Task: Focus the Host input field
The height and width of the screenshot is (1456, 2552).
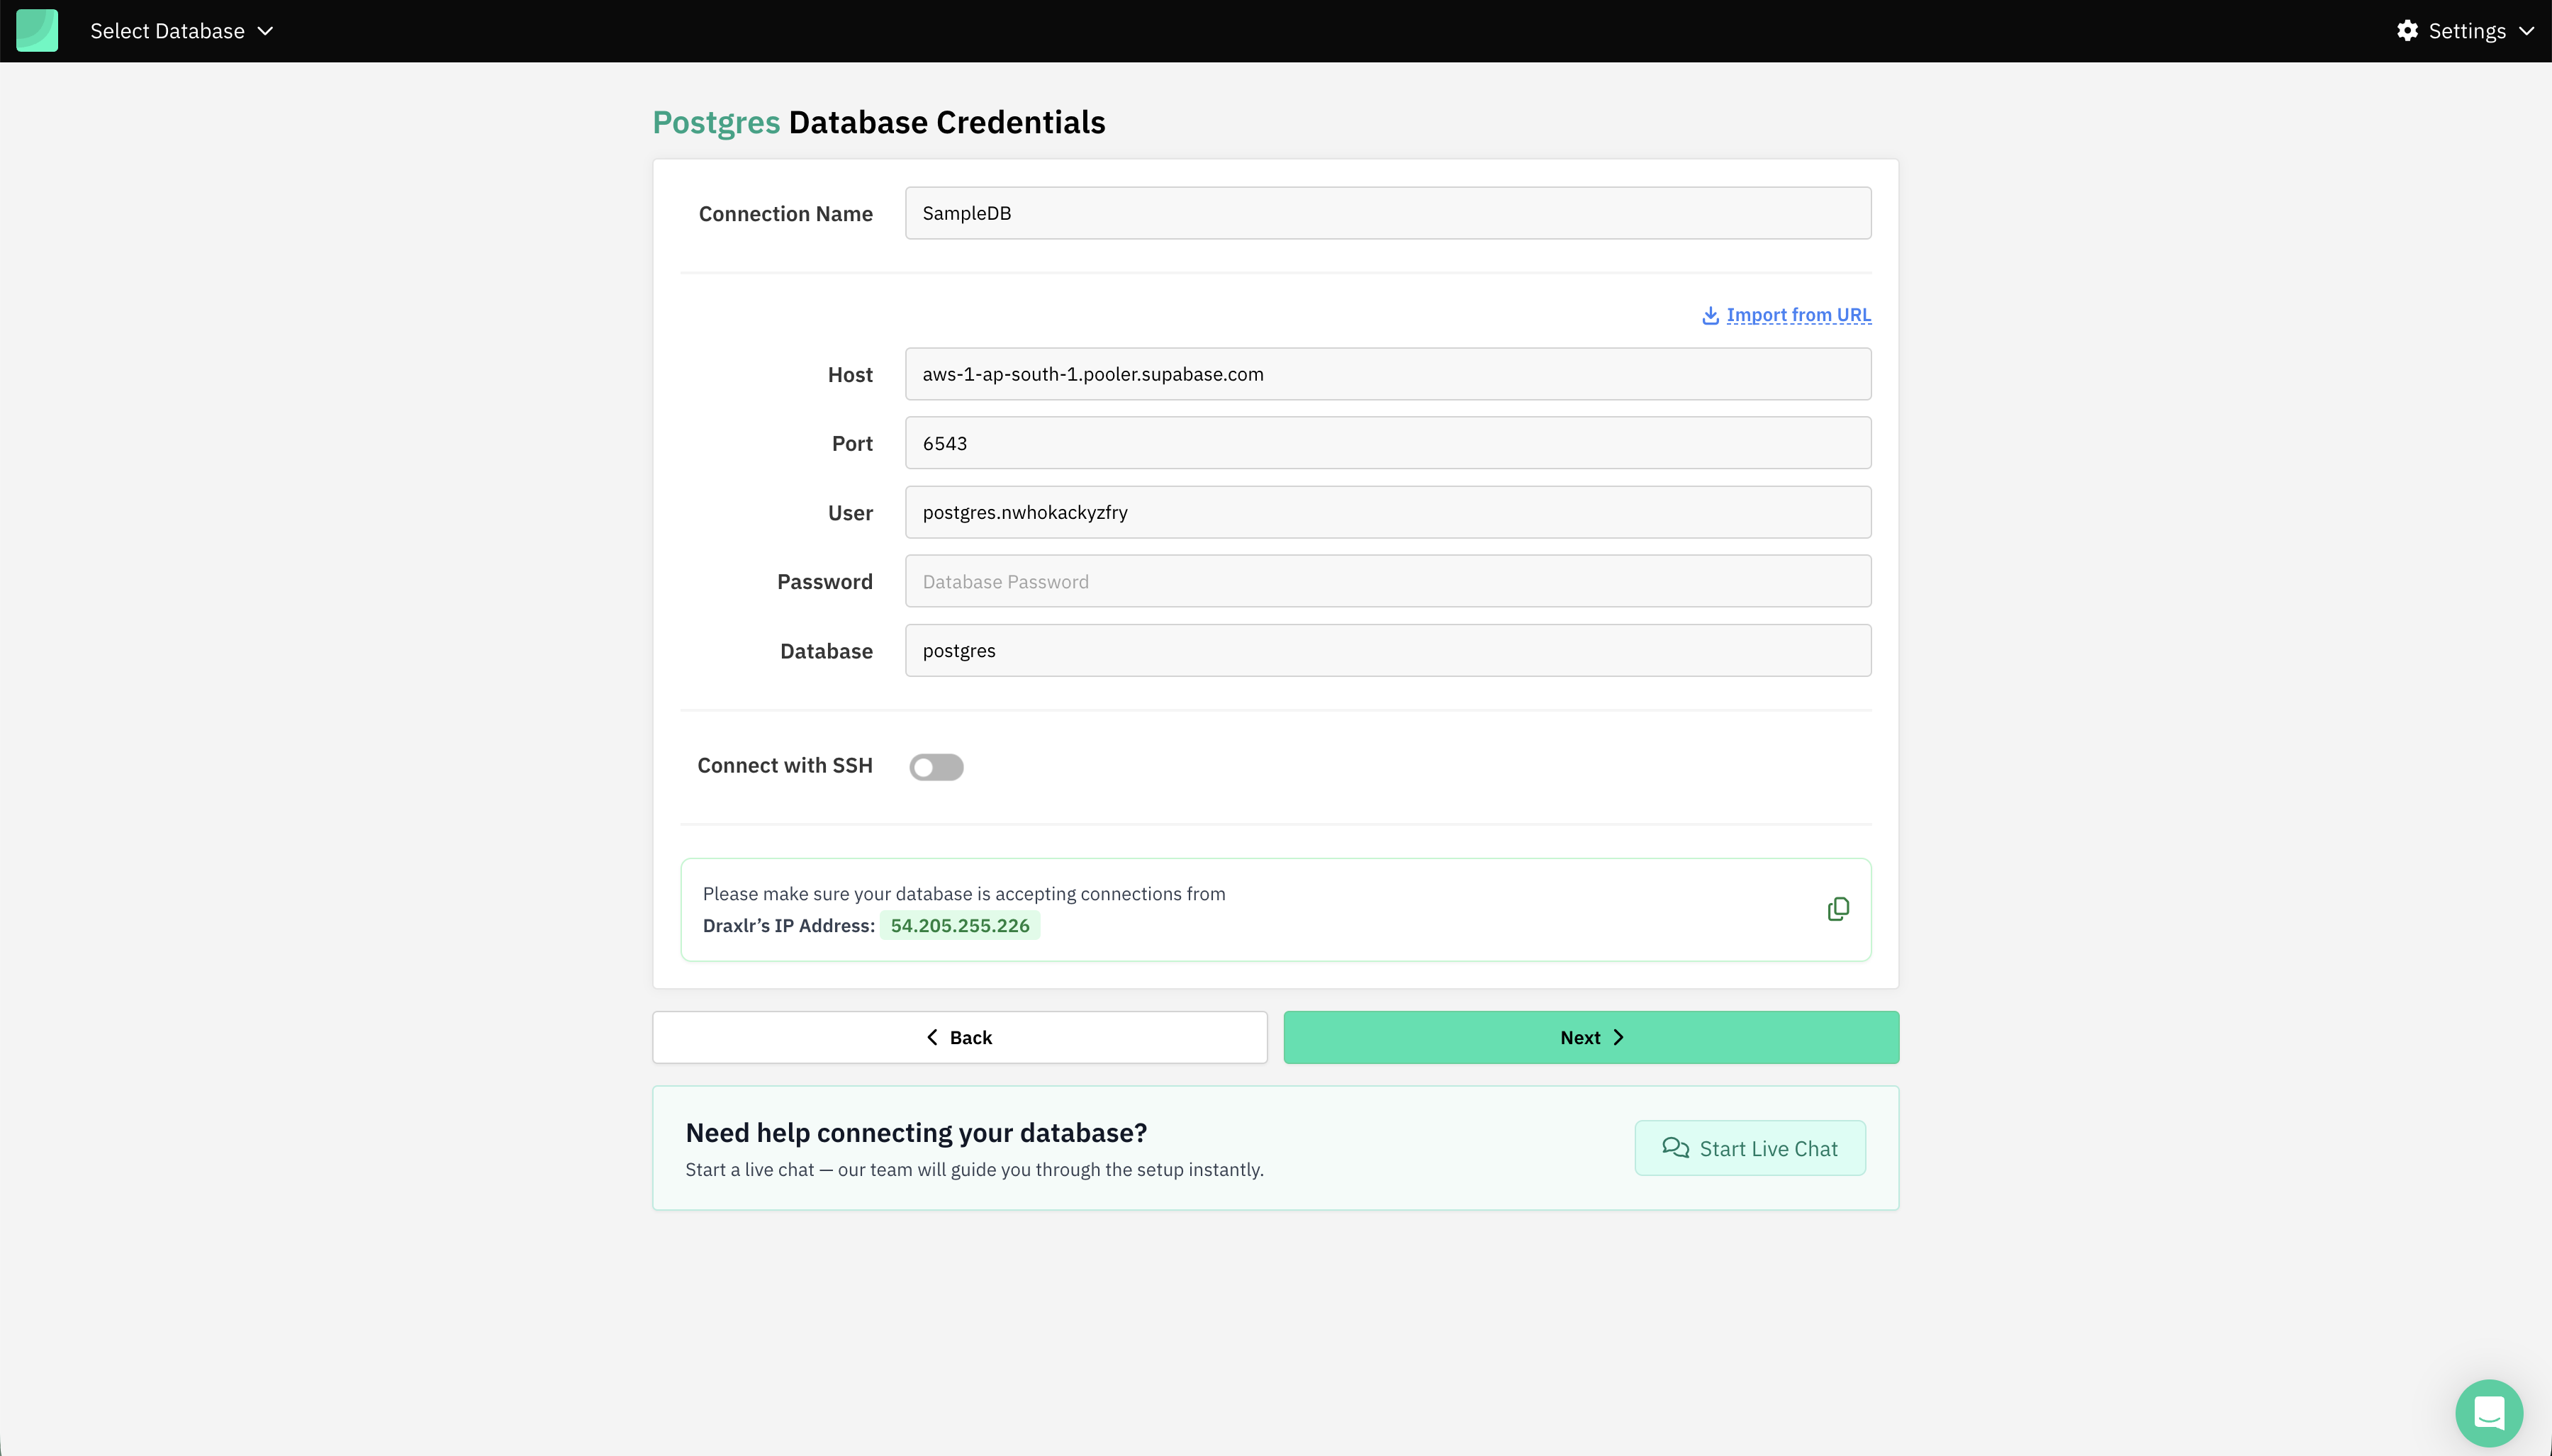Action: tap(1387, 374)
